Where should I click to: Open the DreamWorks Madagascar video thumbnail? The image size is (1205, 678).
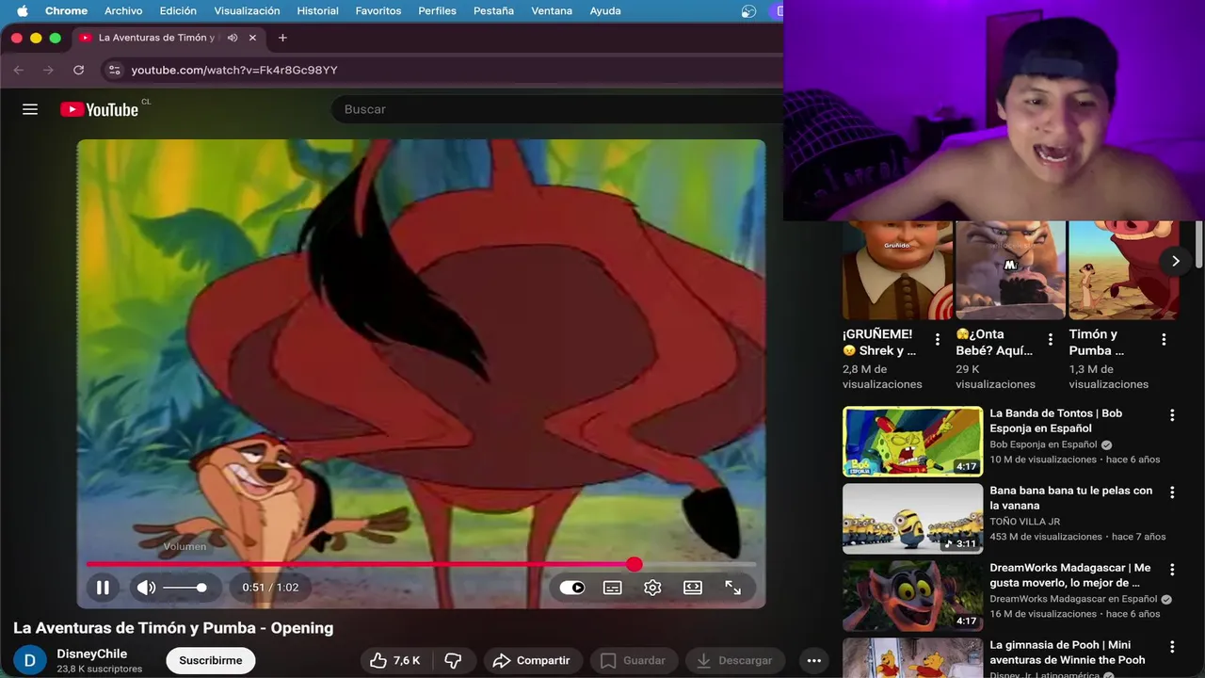click(x=912, y=596)
